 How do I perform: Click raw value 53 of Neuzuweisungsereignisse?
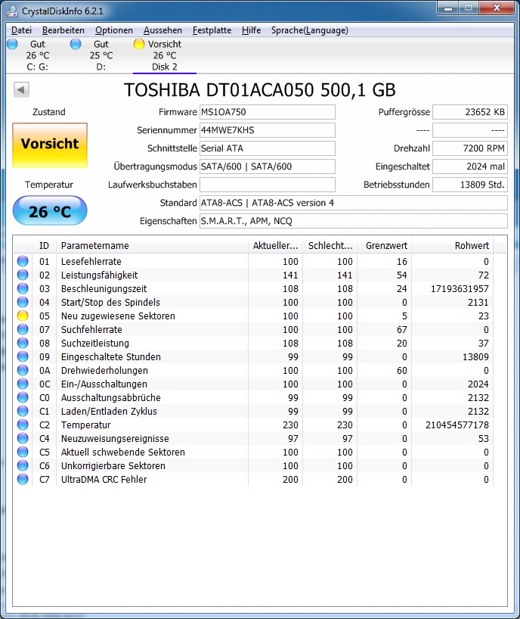(484, 439)
